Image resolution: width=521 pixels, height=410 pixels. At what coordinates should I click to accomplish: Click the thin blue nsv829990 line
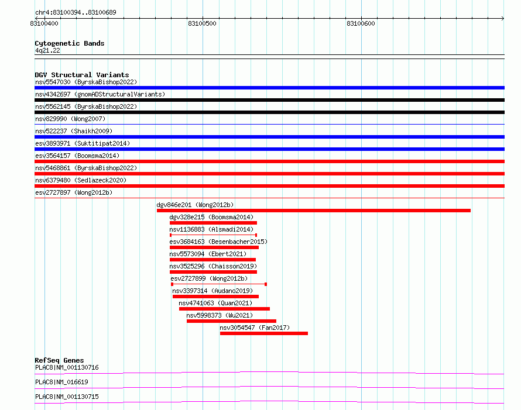click(x=269, y=125)
